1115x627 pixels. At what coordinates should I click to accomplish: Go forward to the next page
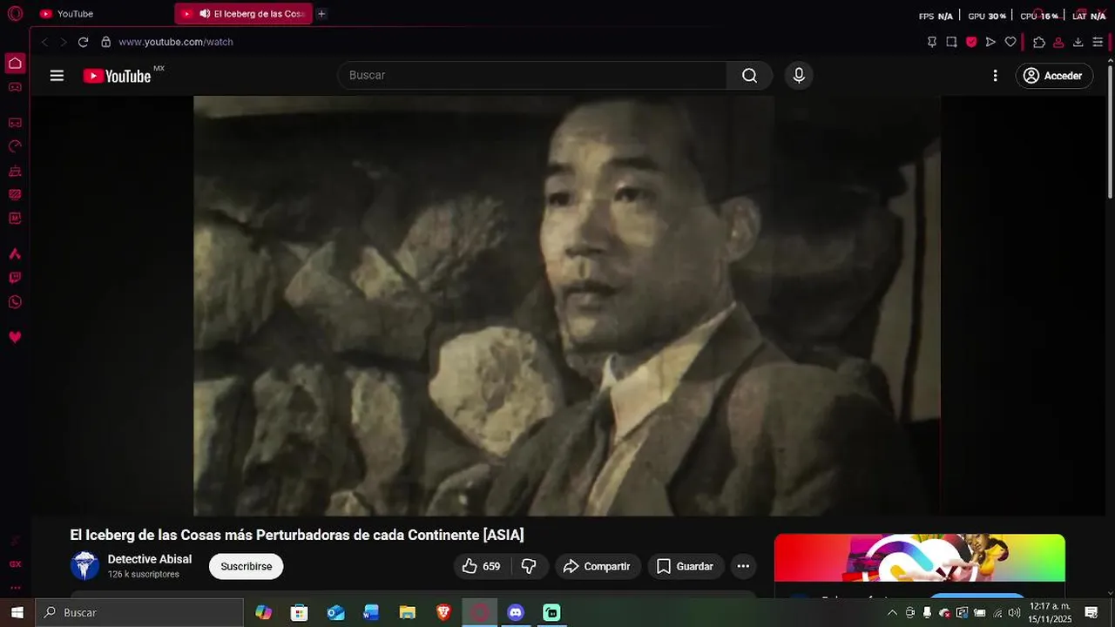pyautogui.click(x=63, y=42)
